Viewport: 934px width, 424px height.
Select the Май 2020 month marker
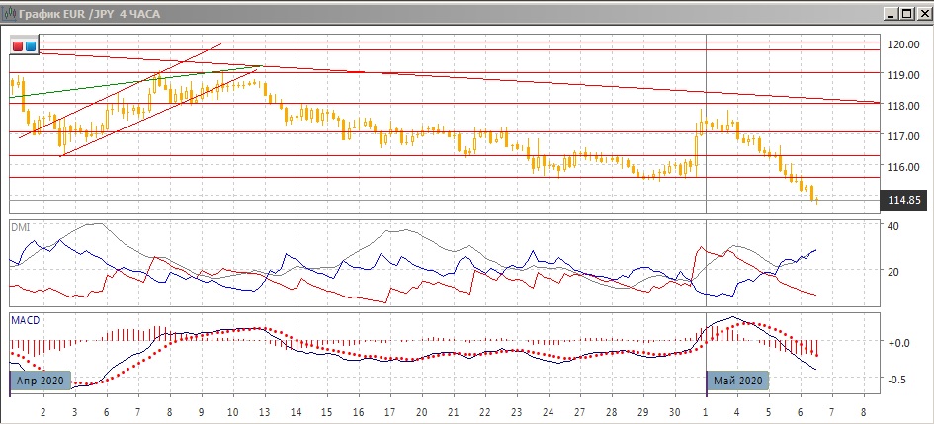(737, 381)
